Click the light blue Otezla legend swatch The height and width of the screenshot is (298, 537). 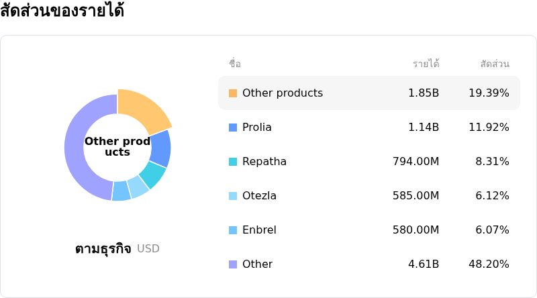233,196
